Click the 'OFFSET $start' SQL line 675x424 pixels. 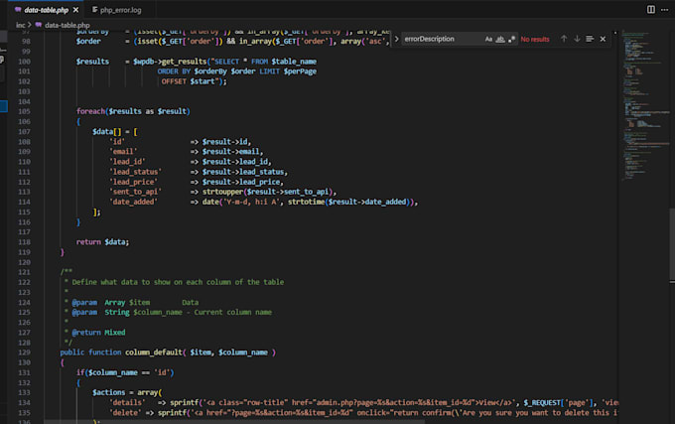click(194, 81)
